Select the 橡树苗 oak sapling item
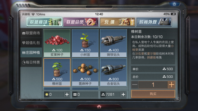Image resolution: width=198 pixels, height=111 pixels. tap(57, 72)
